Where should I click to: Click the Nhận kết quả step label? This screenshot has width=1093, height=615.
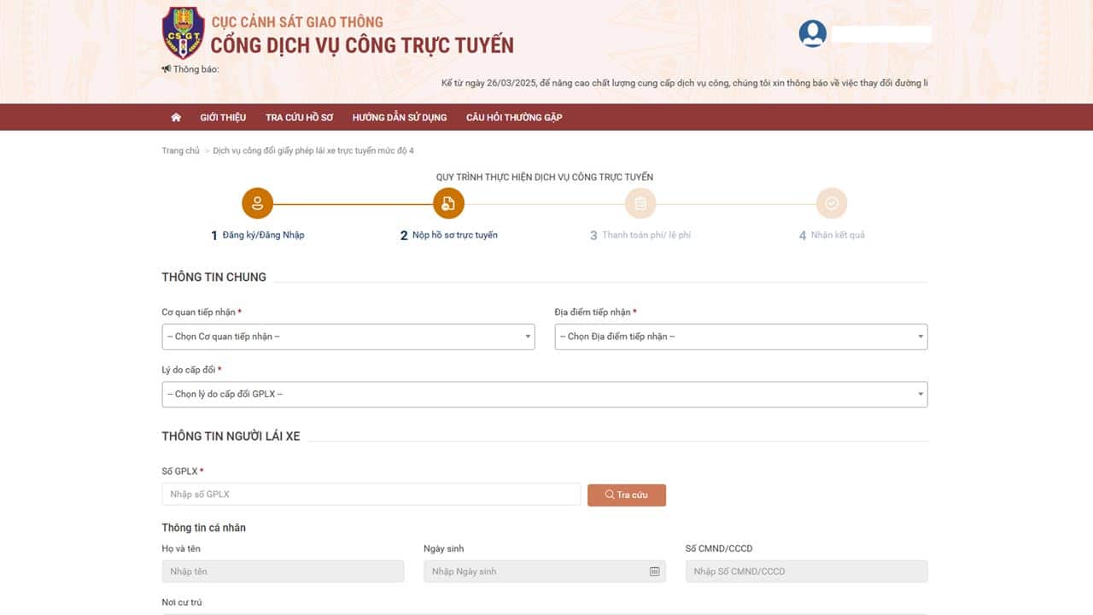pyautogui.click(x=838, y=235)
